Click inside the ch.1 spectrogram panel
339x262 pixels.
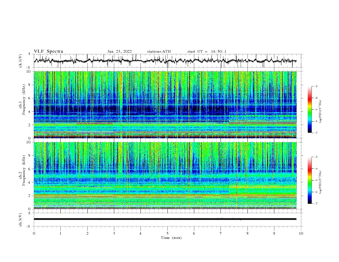coord(165,104)
